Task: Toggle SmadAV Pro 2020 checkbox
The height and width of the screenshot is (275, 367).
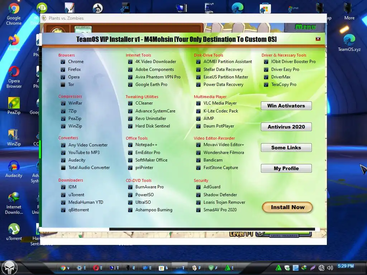Action: [x=198, y=210]
